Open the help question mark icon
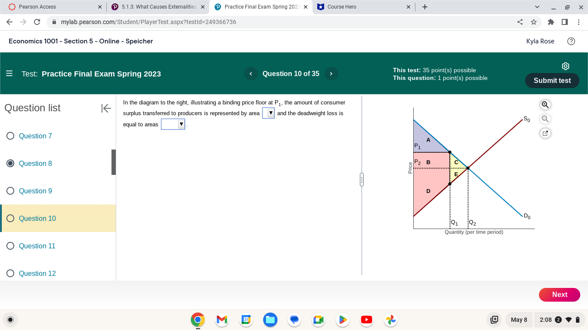The height and width of the screenshot is (330, 588). (571, 41)
